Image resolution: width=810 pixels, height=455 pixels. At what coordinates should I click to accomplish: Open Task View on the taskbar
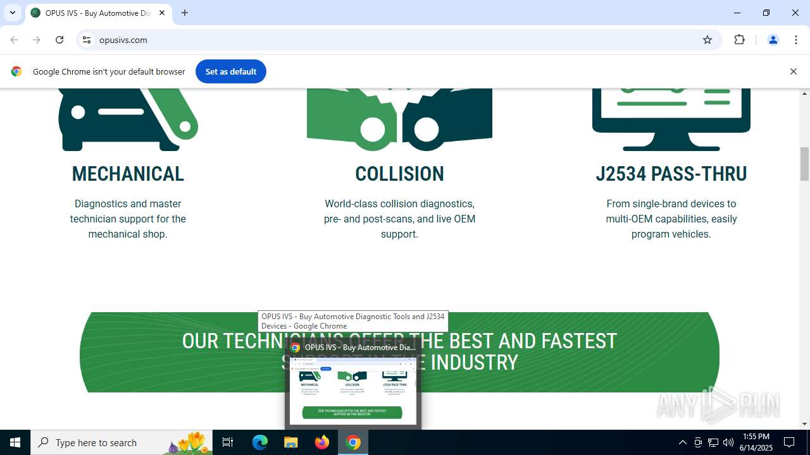pyautogui.click(x=228, y=442)
